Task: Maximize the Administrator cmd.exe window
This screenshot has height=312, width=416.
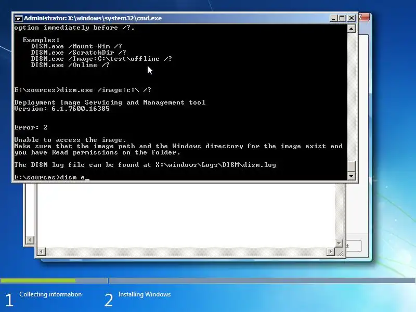Action: [x=342, y=18]
